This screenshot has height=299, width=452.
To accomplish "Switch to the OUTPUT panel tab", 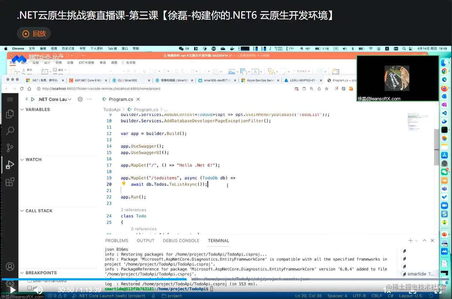I will pyautogui.click(x=146, y=241).
